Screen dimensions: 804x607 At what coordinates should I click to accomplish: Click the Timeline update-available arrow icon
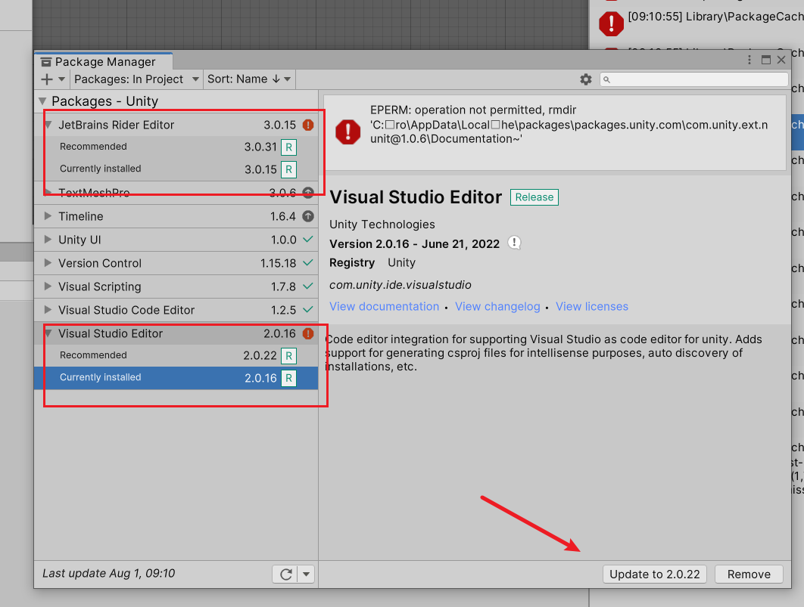coord(308,216)
